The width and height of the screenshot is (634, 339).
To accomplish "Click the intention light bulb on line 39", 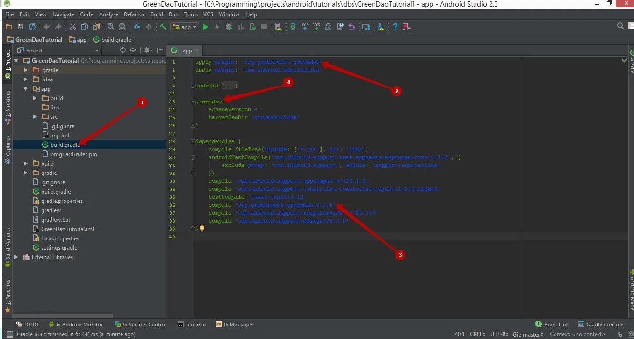I will 202,229.
